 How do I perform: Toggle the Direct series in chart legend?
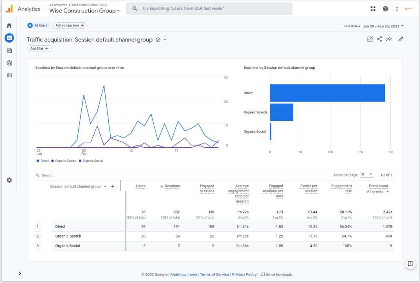tap(43, 161)
